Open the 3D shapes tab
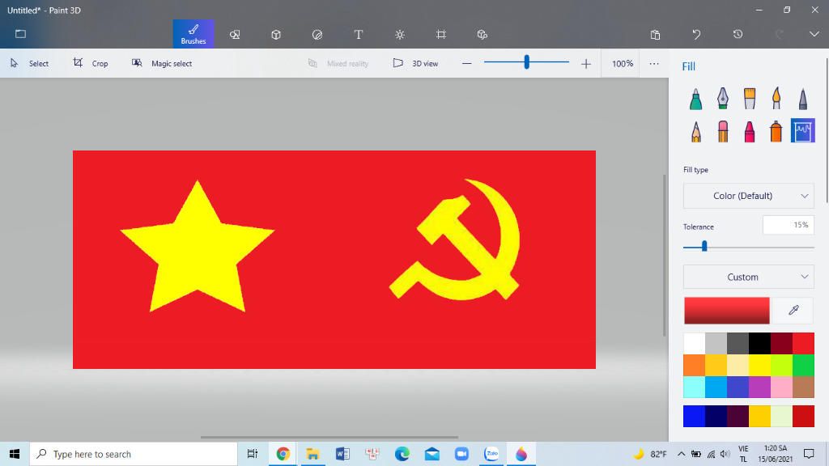829x466 pixels. coord(276,34)
